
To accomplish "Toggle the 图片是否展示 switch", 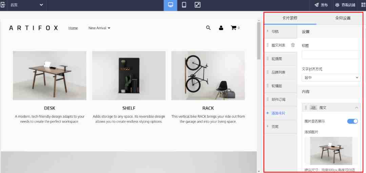I will click(x=352, y=121).
